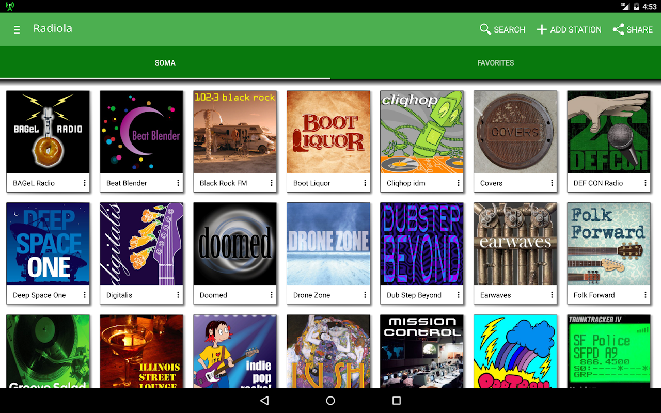661x413 pixels.
Task: Play Boot Liquor station artwork
Action: 328,132
